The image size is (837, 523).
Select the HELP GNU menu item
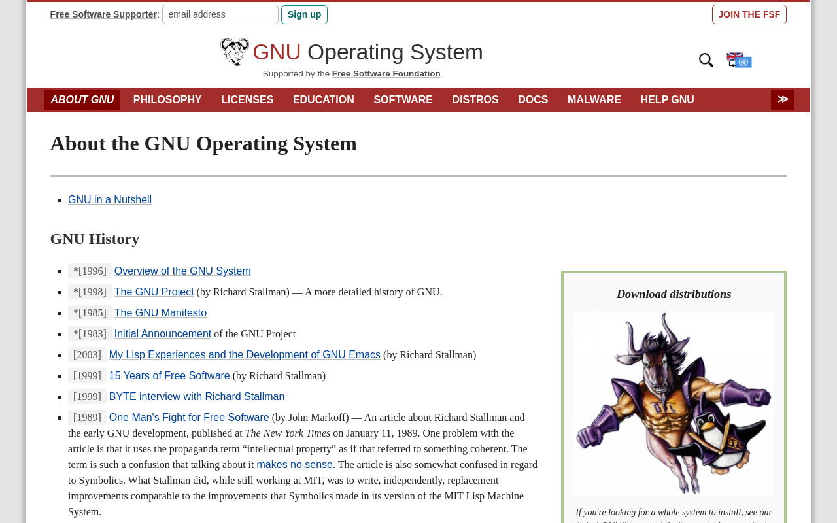point(668,100)
